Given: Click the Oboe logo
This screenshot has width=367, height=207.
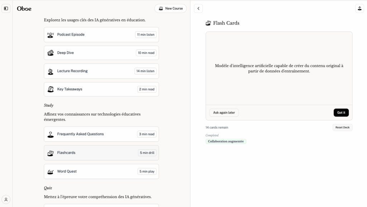Looking at the screenshot, I should 24,8.
